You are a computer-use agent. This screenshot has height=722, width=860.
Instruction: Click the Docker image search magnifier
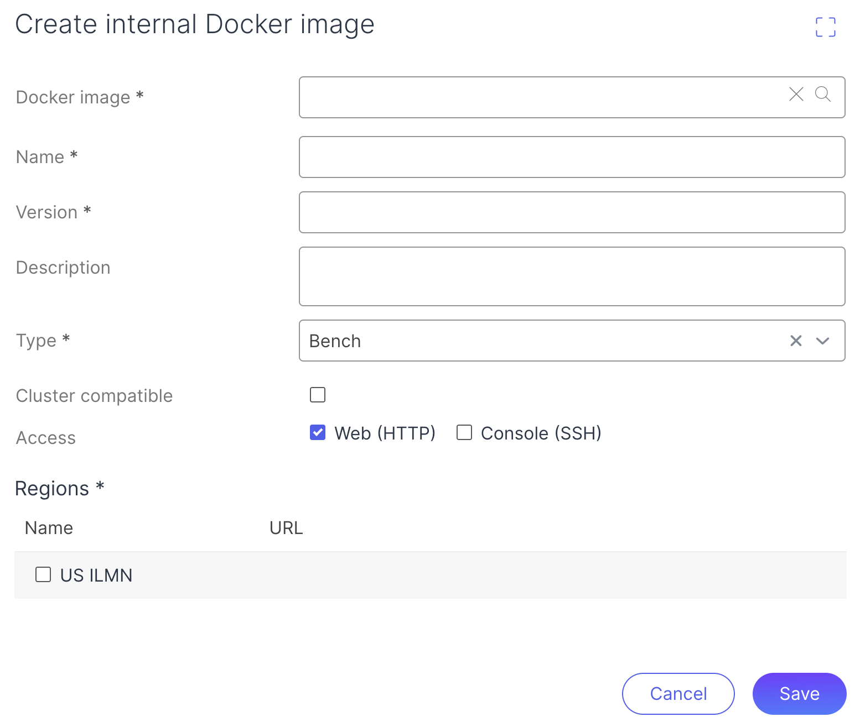[823, 95]
